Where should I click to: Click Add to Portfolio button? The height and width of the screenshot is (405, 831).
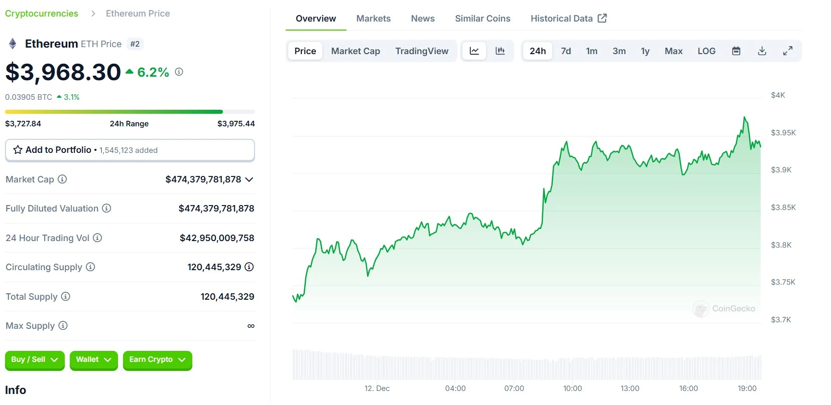tap(130, 150)
